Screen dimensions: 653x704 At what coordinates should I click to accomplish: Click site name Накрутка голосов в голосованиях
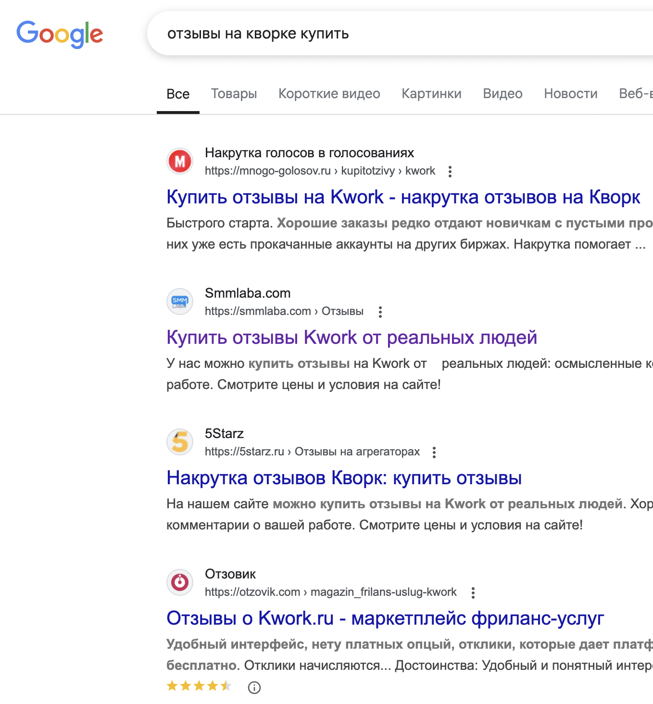pyautogui.click(x=309, y=153)
